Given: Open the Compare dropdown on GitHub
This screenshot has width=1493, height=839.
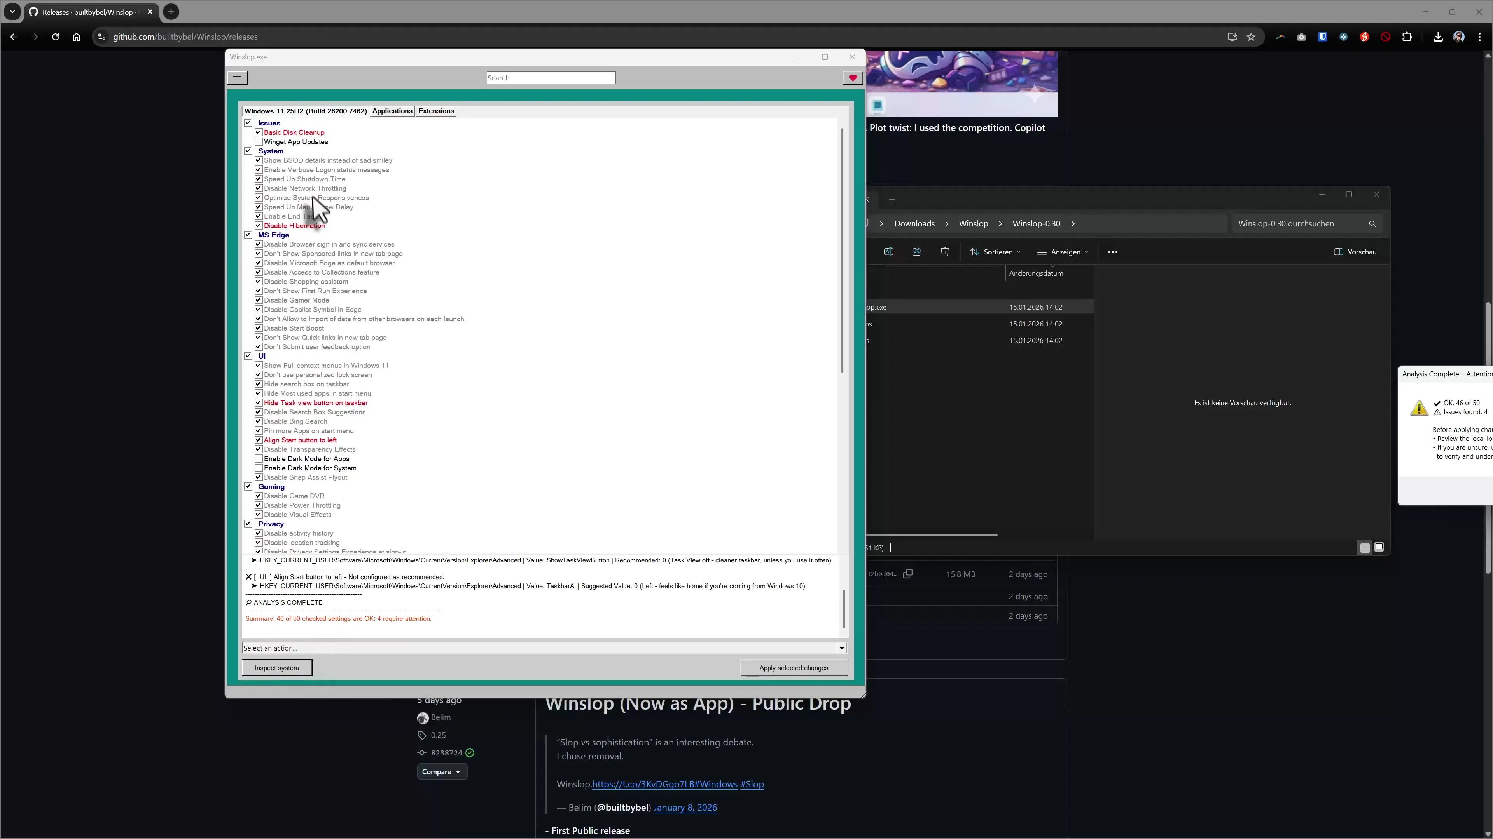Looking at the screenshot, I should (x=441, y=771).
